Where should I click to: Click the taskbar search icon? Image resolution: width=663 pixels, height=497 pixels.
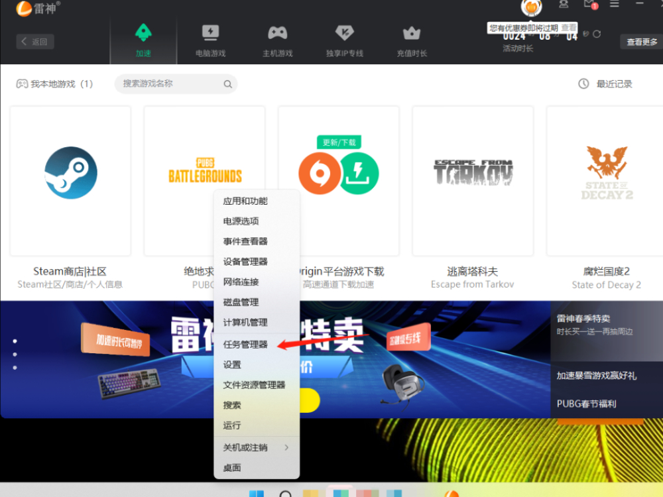pos(285,493)
